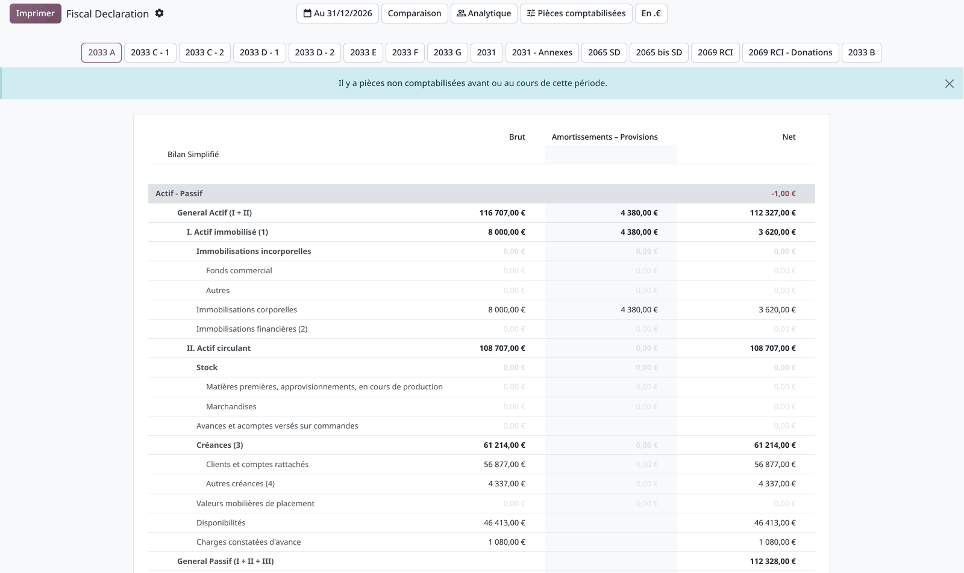
Task: Click the II. Actif circulant line
Action: (x=481, y=348)
